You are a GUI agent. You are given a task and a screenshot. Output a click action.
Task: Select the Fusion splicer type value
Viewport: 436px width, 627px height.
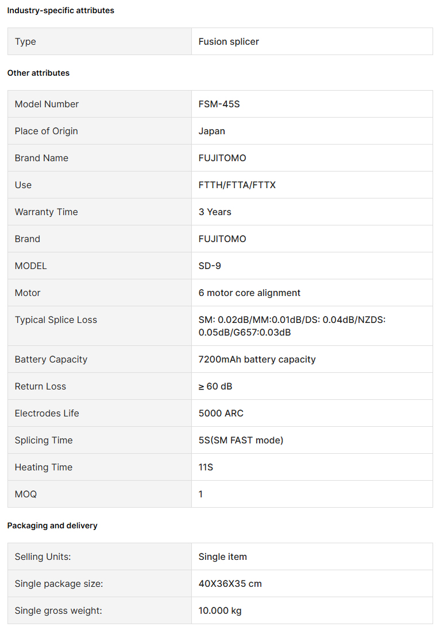point(229,41)
